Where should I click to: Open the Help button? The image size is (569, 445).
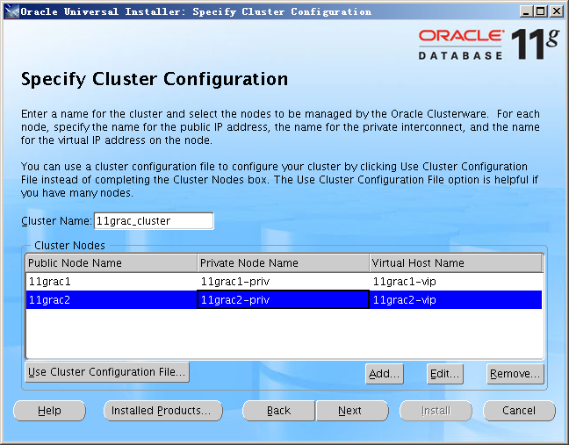click(x=49, y=411)
